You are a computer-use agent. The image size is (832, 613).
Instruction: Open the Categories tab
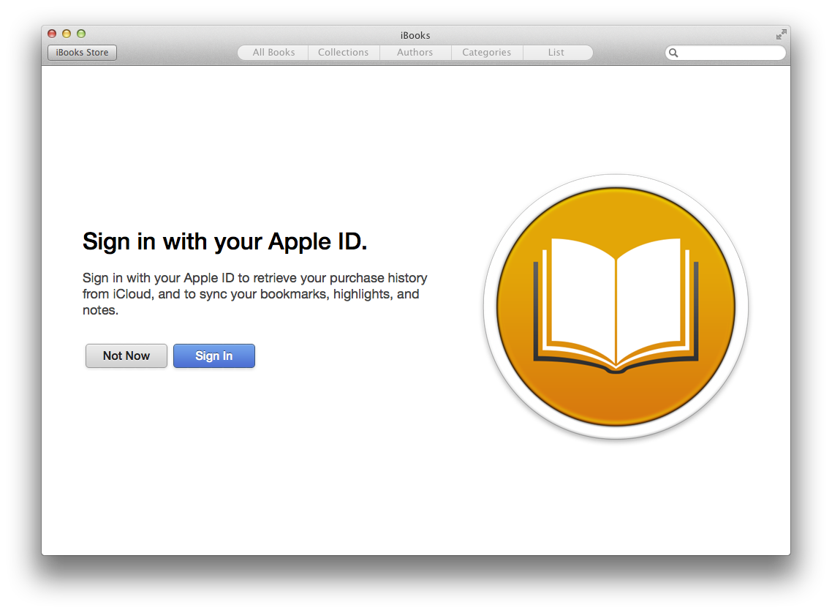coord(487,53)
